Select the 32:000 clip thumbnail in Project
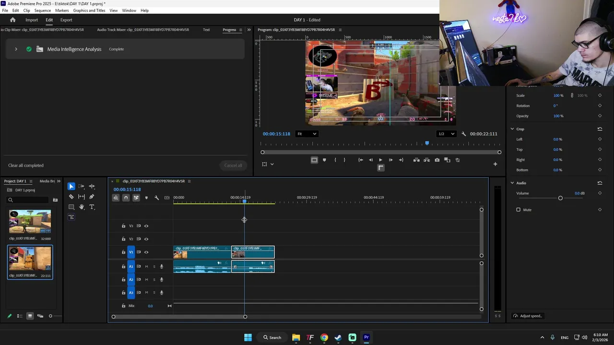 [x=30, y=222]
